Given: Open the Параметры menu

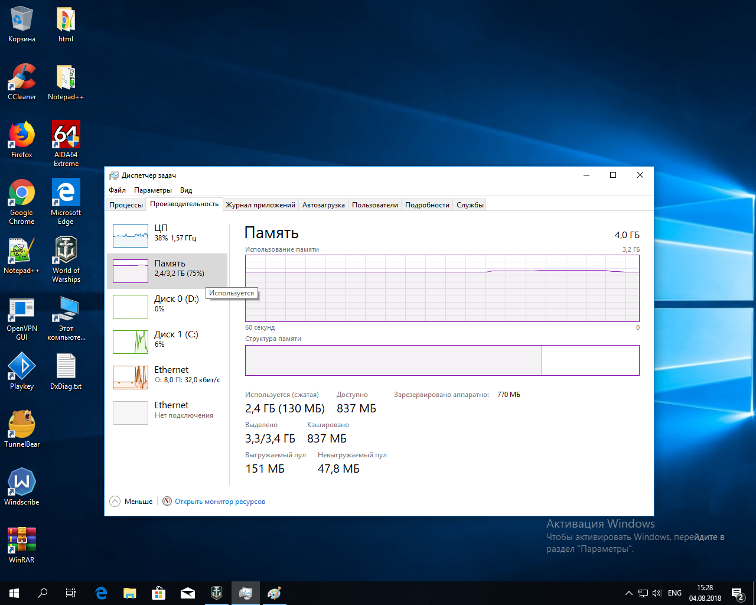Looking at the screenshot, I should [x=153, y=190].
